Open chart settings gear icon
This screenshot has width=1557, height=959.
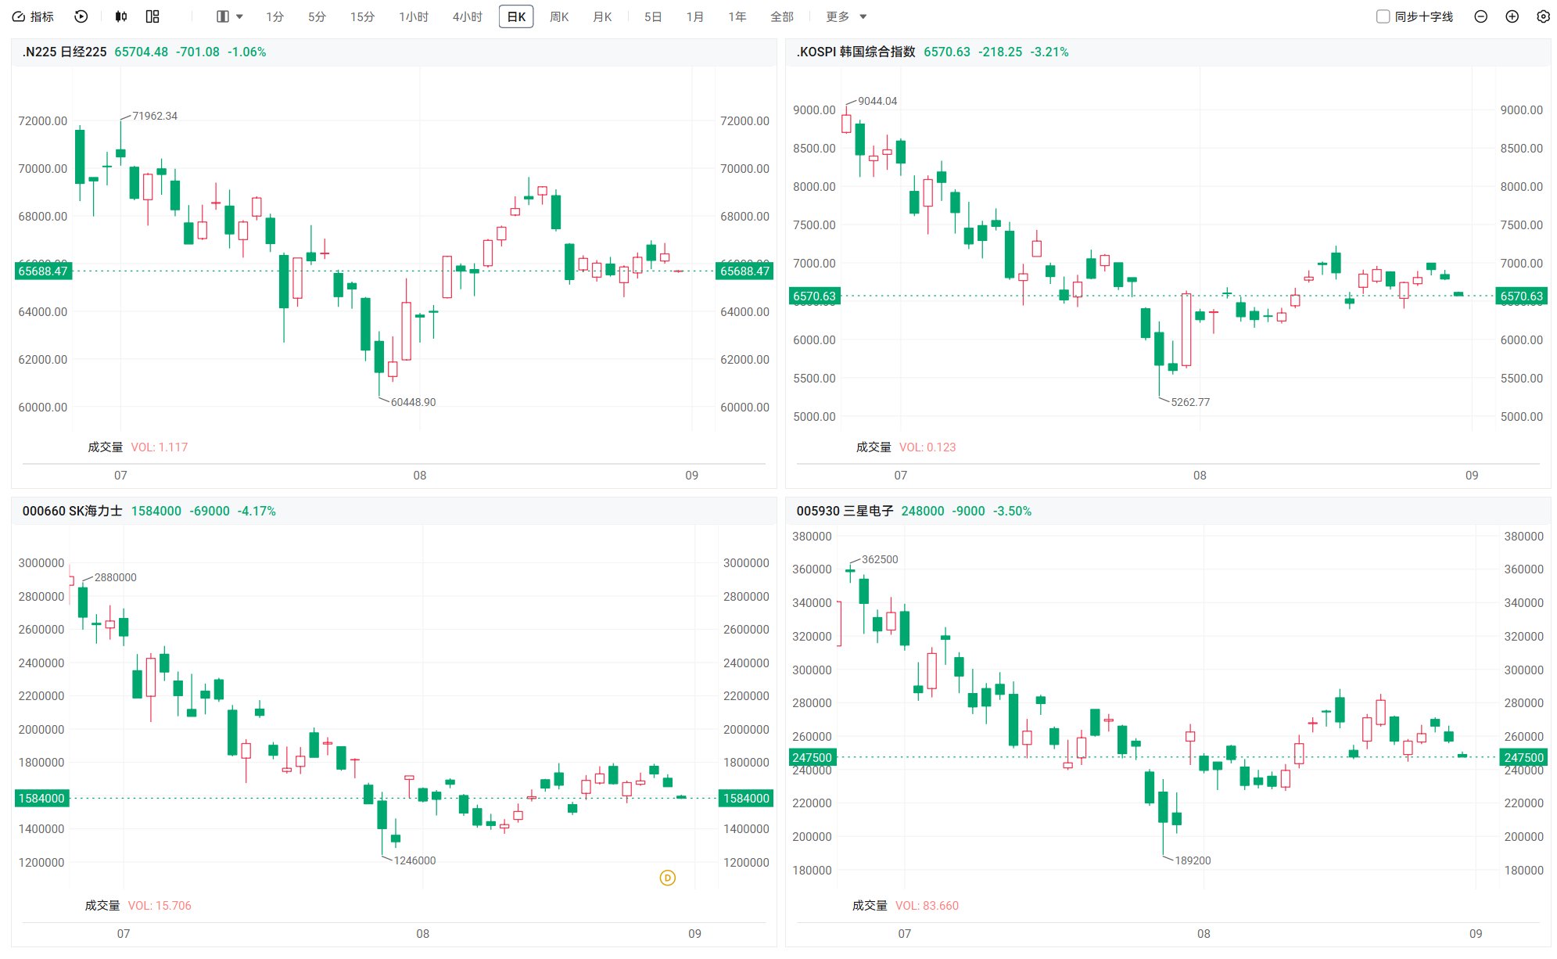[1543, 16]
